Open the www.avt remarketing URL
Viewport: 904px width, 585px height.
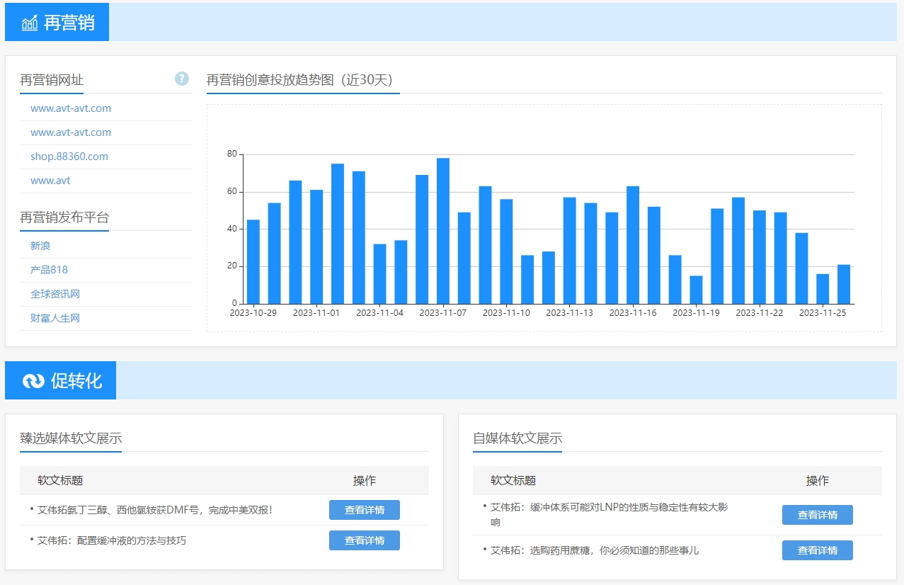[x=50, y=181]
